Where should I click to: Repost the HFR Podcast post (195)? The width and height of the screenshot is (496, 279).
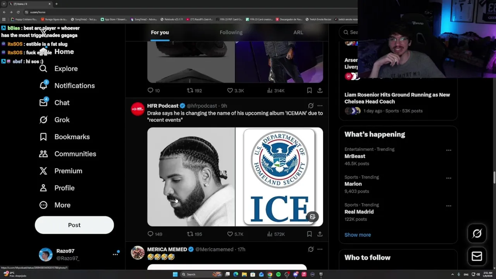click(x=194, y=234)
